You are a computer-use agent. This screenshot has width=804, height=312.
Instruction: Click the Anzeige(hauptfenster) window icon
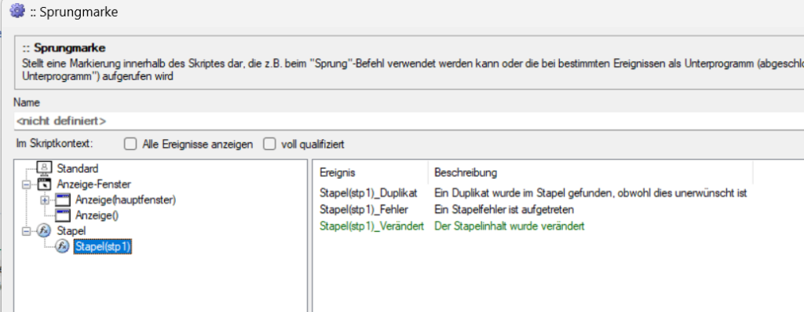tap(63, 200)
